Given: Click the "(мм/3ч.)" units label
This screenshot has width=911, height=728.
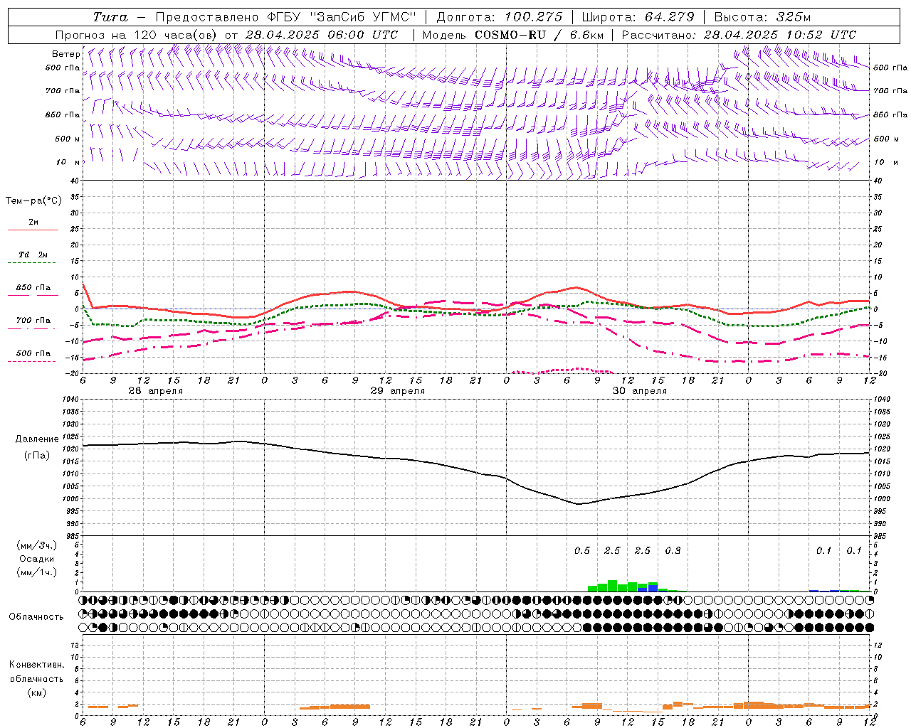Looking at the screenshot, I should coord(36,545).
